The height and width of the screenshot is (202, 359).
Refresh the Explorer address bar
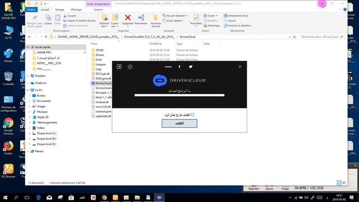click(x=294, y=37)
